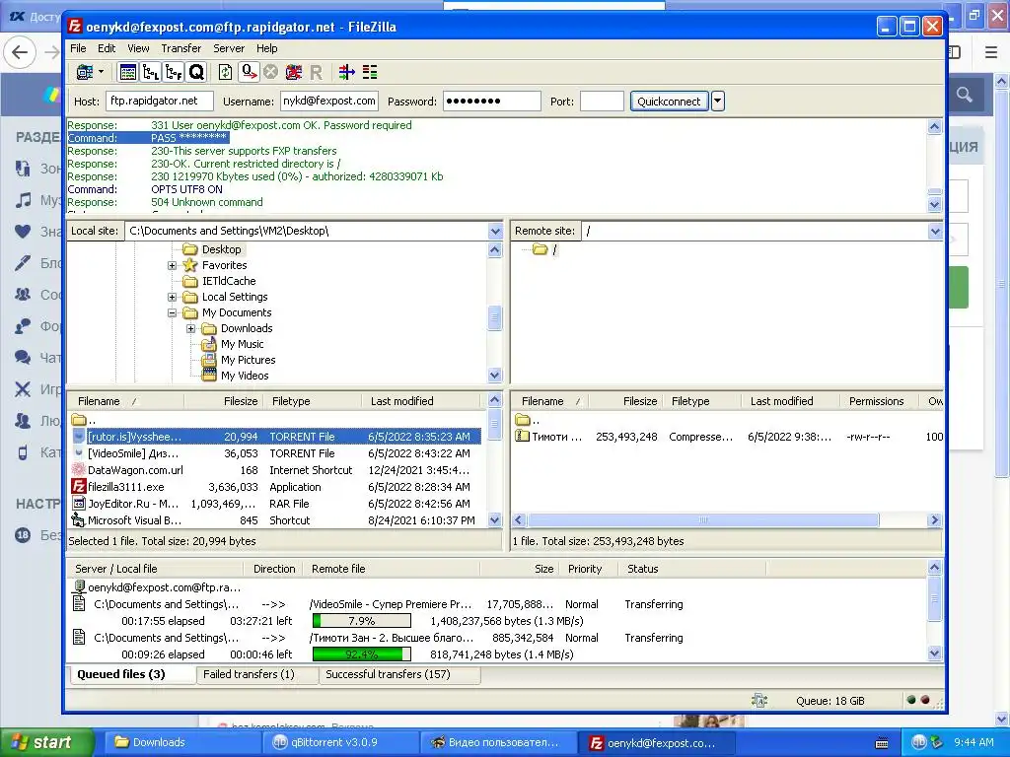
Task: Select DataWagon.com.url file
Action: point(275,470)
